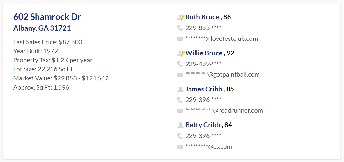Click the phone icon next to 229-883-****
Viewport: 344px width, 162px height.
[180, 28]
